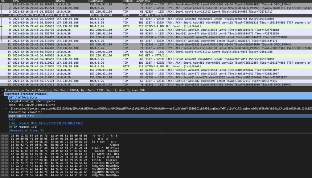Select hex dump row offset 0040
The image size is (312, 178).
60,148
